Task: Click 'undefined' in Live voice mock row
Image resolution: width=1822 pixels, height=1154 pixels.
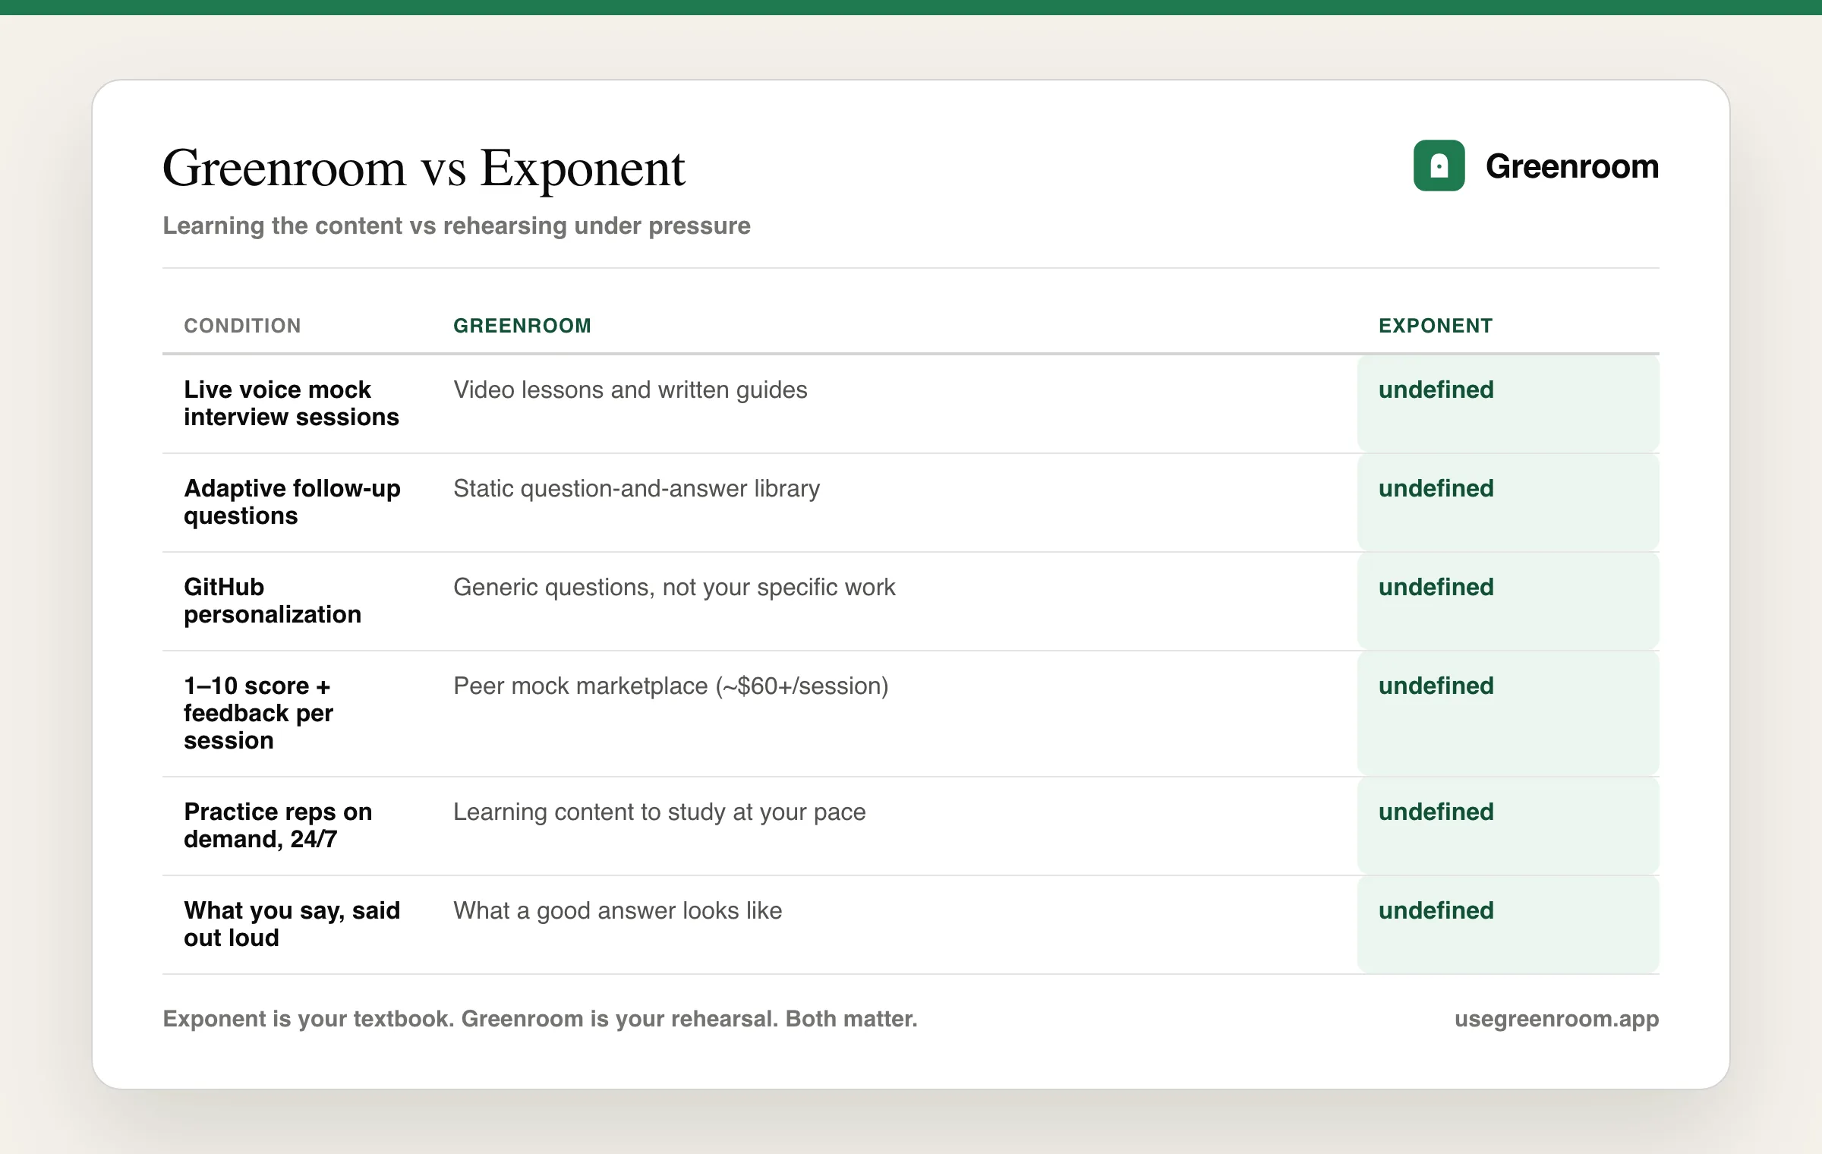Action: 1436,389
